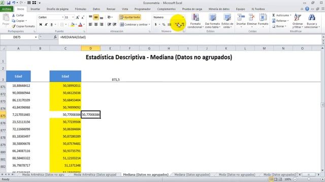
Task: Open the Combinar y centrar dropdown arrow
Action: tap(149, 25)
